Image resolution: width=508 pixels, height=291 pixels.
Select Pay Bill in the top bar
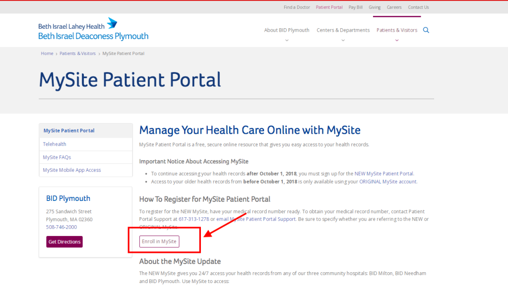pos(355,7)
